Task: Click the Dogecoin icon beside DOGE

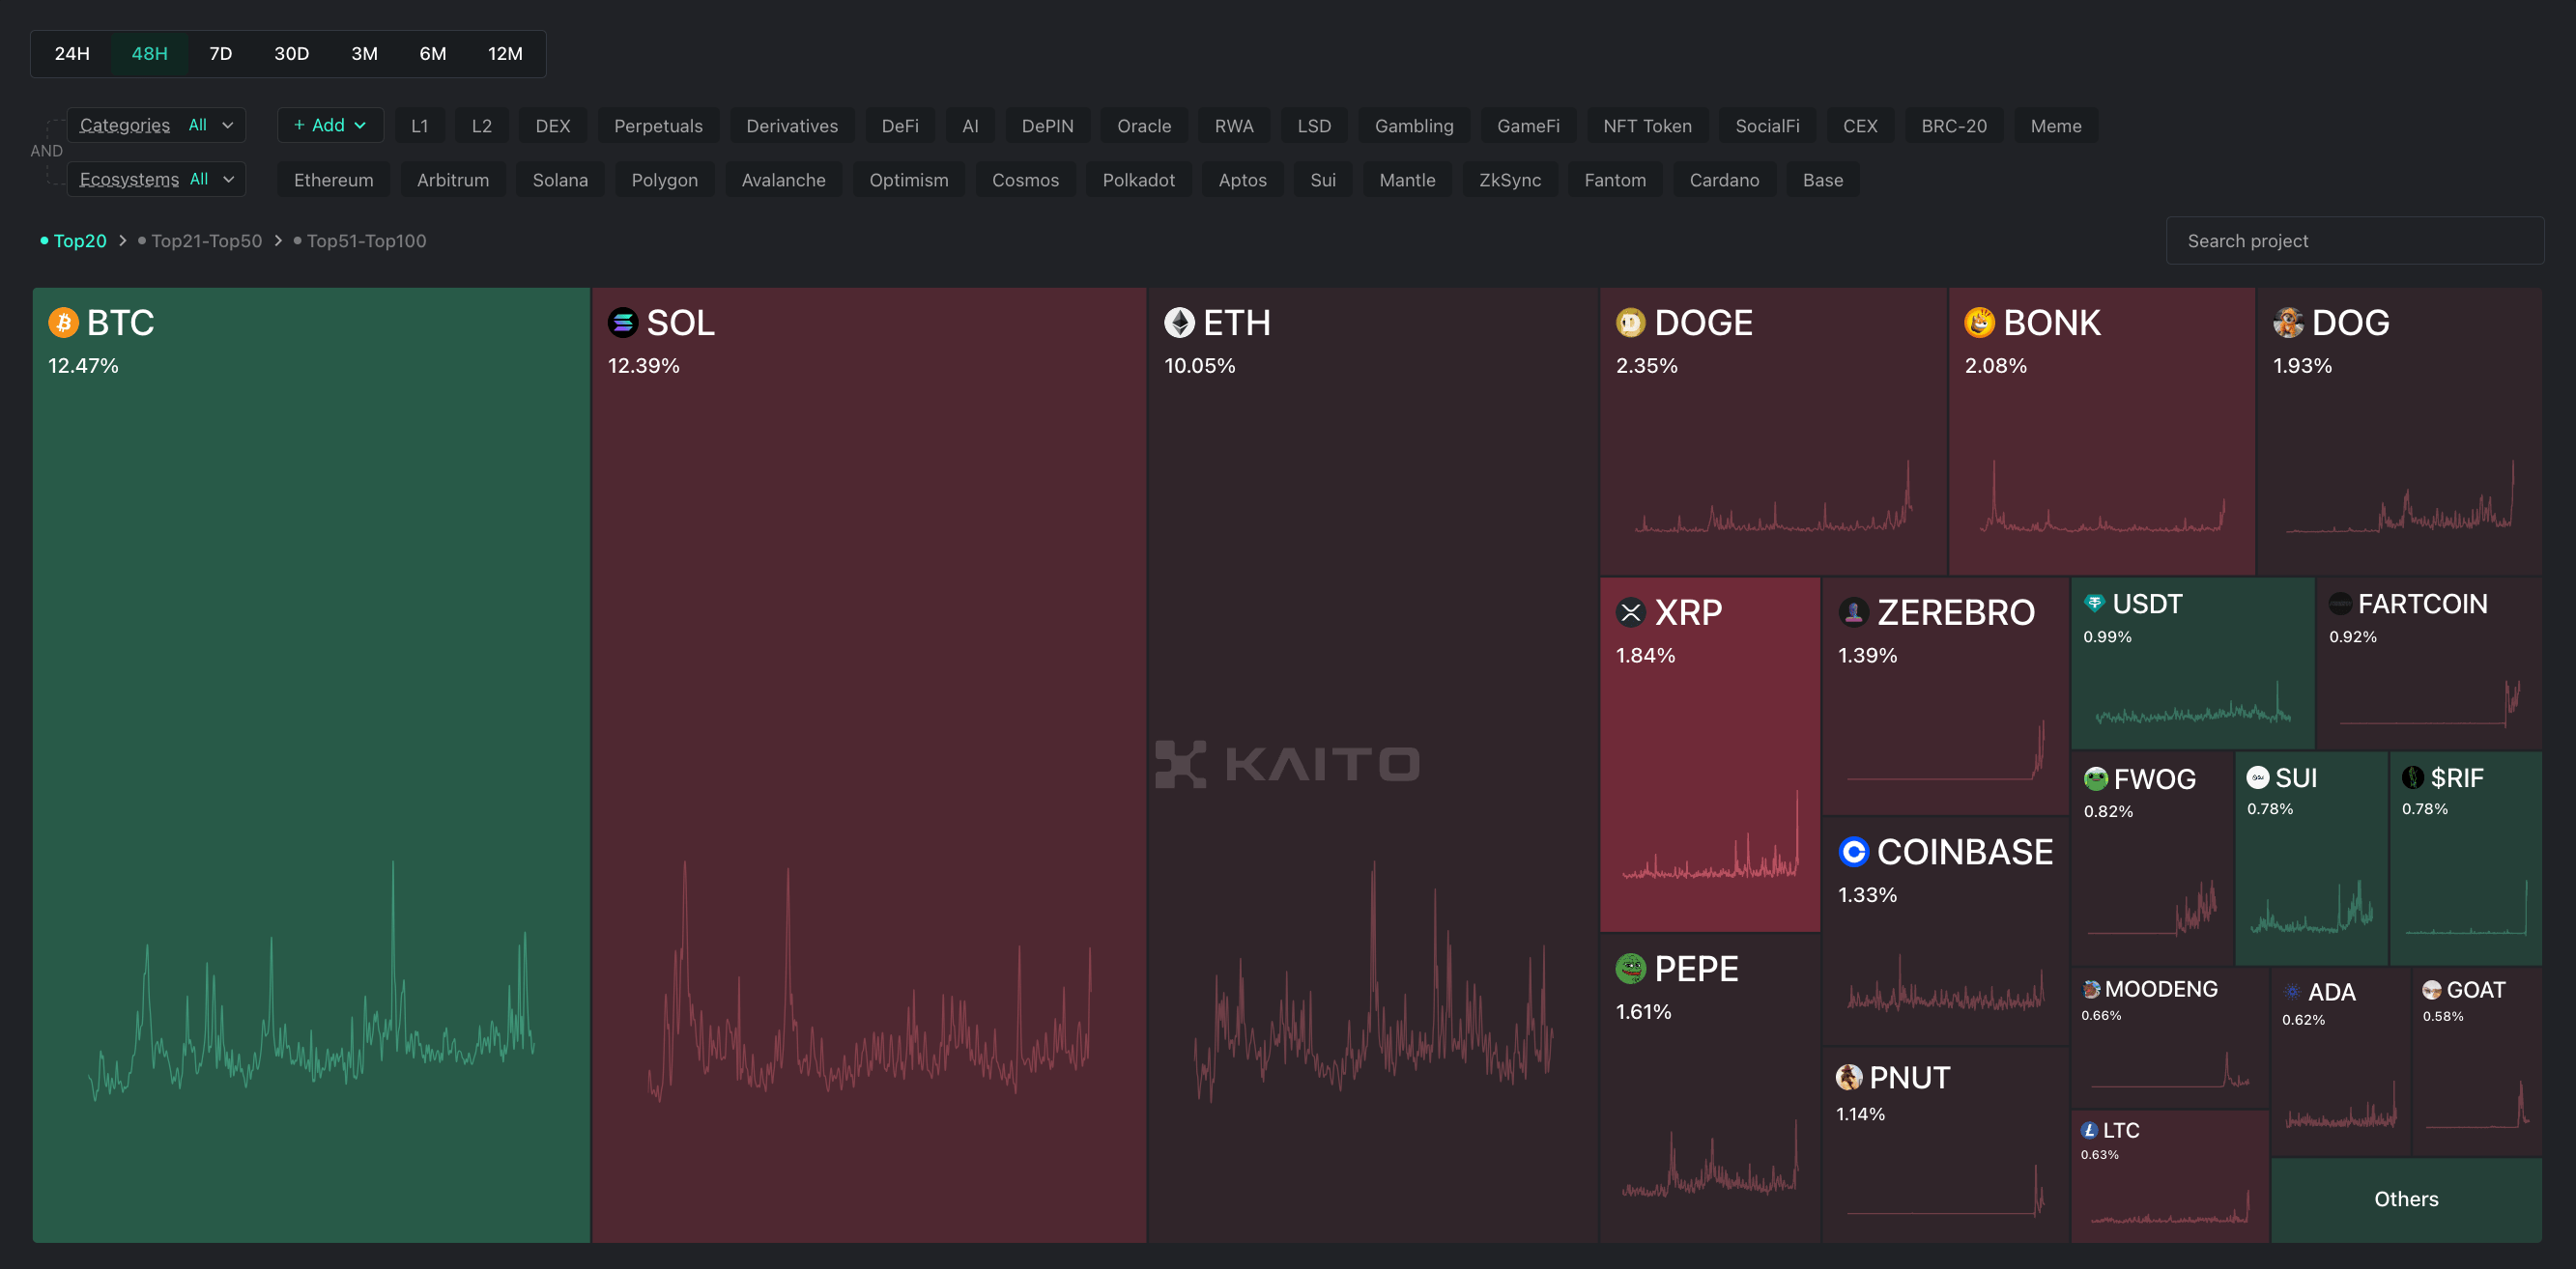Action: tap(1631, 323)
